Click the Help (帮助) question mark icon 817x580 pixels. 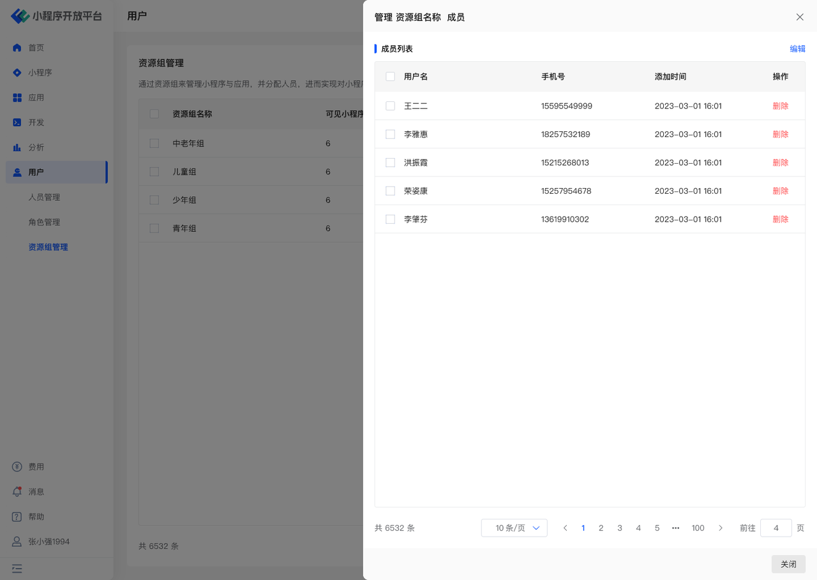[x=17, y=516]
